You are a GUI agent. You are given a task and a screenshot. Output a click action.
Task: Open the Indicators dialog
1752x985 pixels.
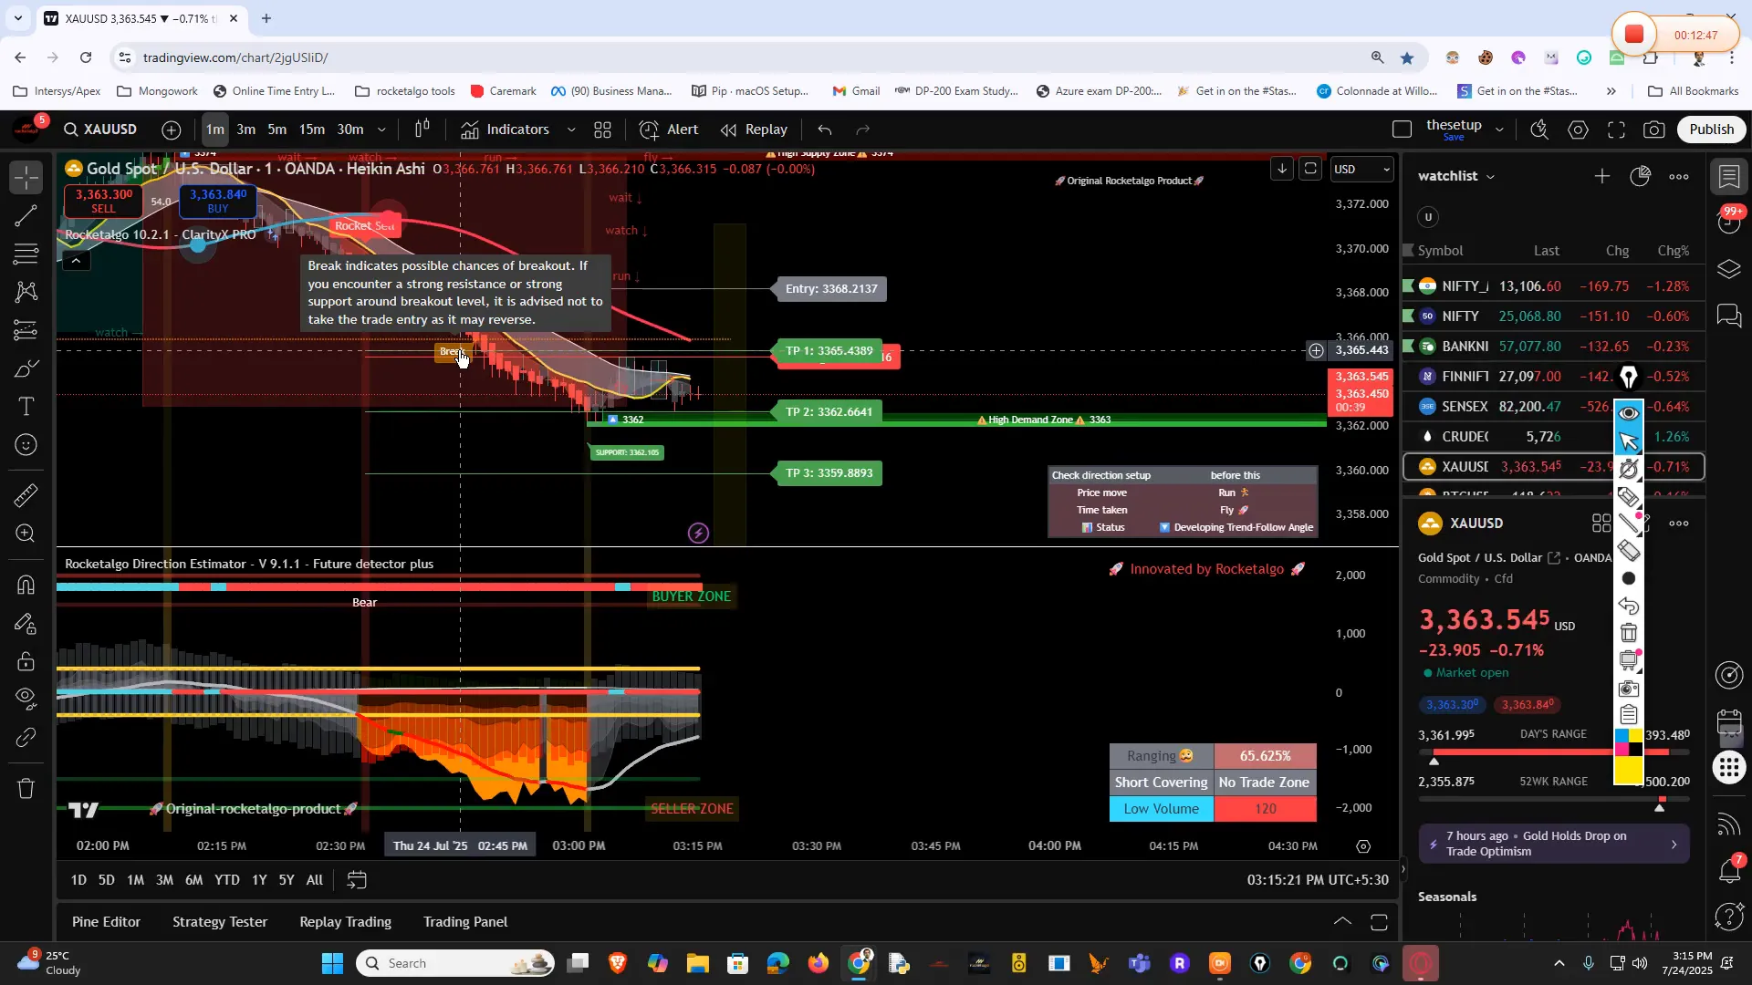click(505, 130)
